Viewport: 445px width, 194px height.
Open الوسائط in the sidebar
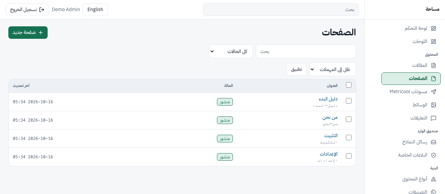(x=411, y=105)
